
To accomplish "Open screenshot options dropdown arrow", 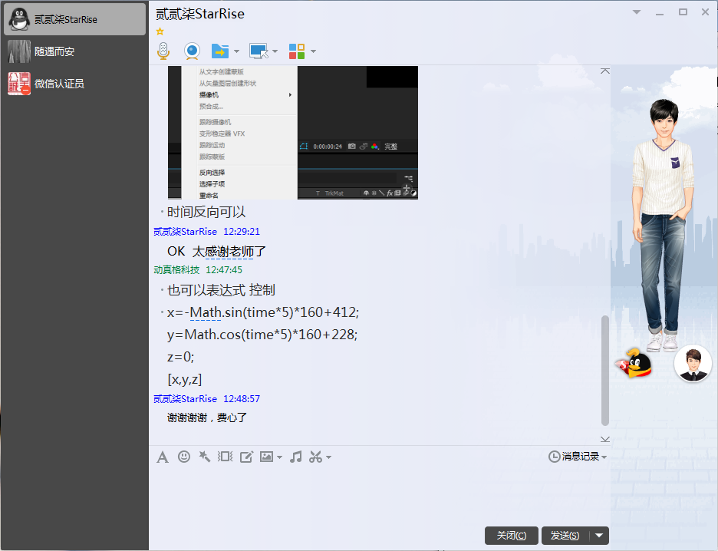I will click(328, 457).
